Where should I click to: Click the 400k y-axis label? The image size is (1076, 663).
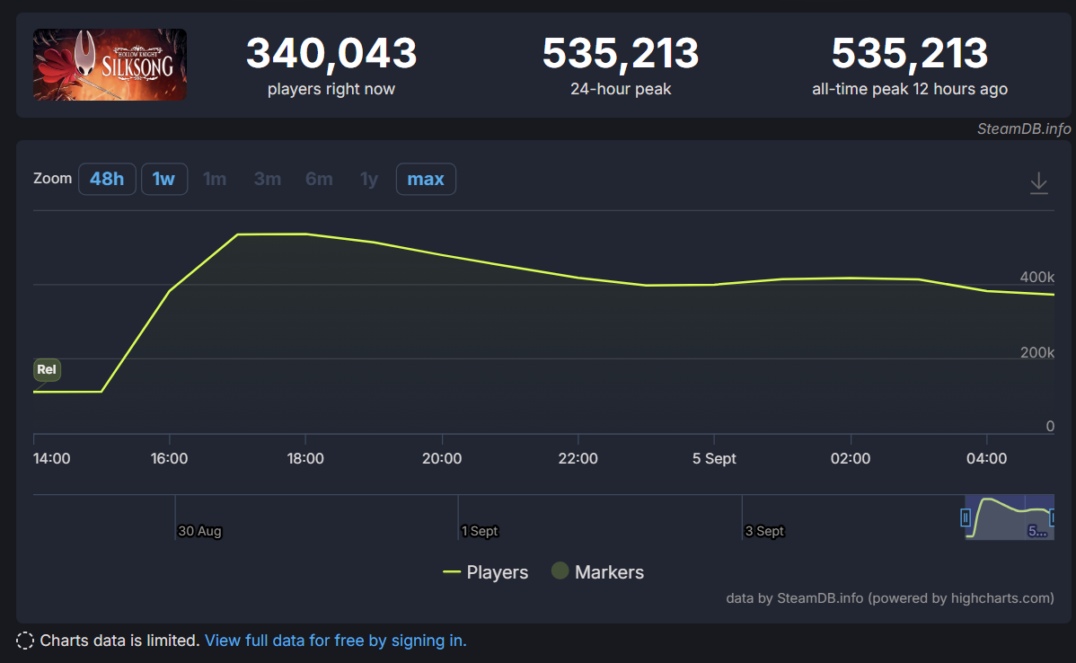click(1036, 278)
